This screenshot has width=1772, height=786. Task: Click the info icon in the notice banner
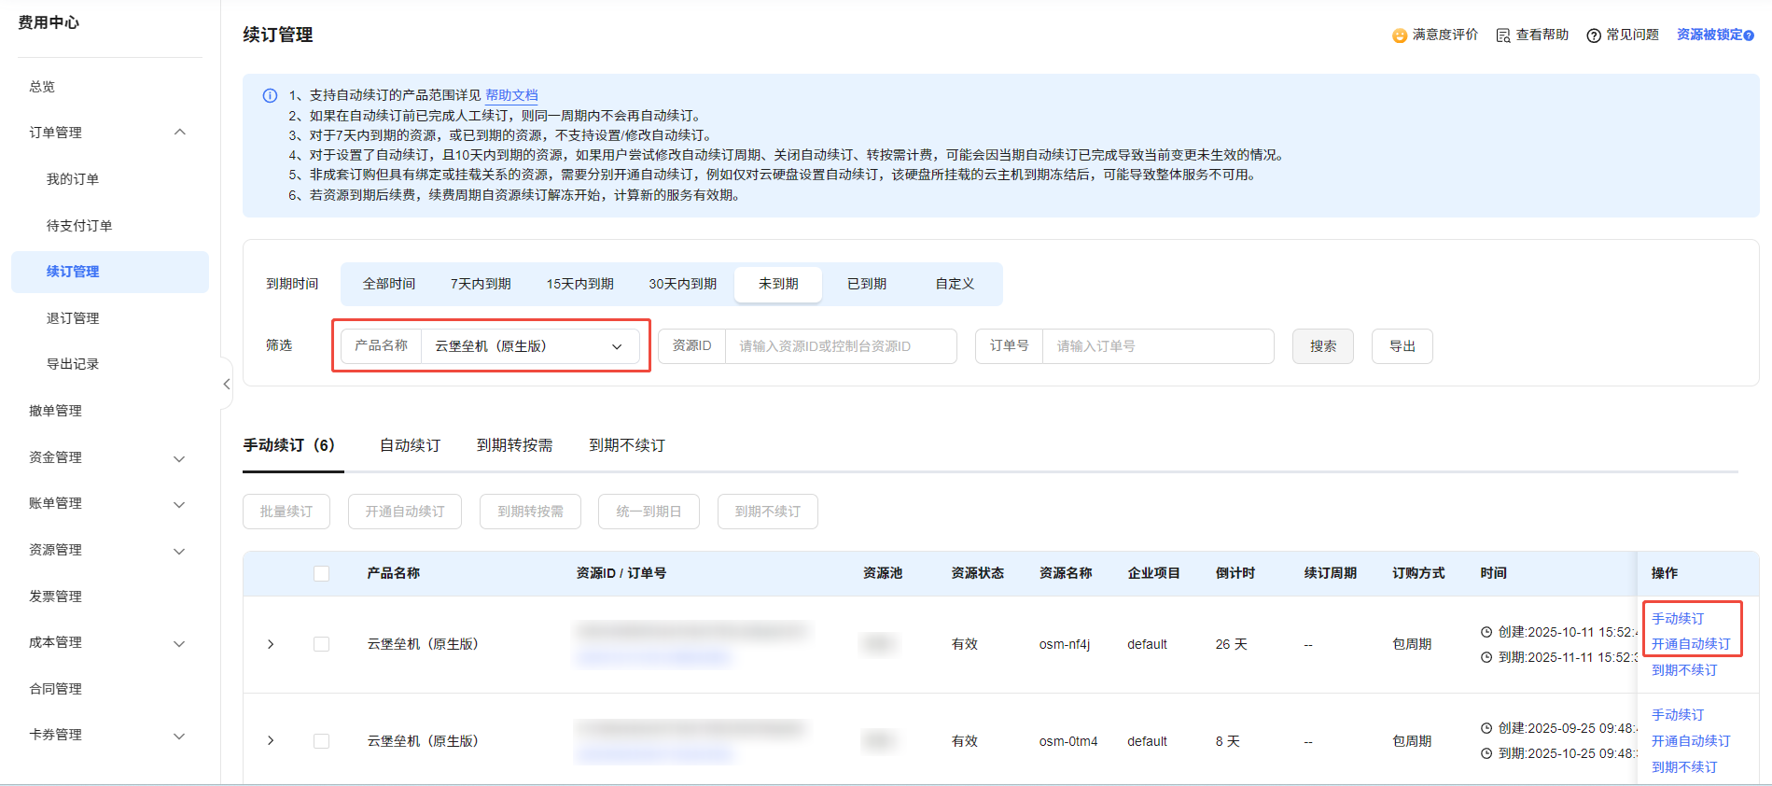270,95
